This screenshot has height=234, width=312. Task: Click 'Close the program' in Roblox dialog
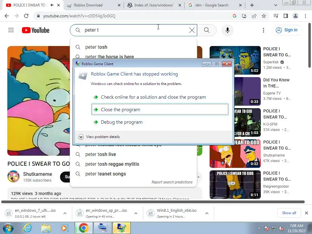click(160, 109)
